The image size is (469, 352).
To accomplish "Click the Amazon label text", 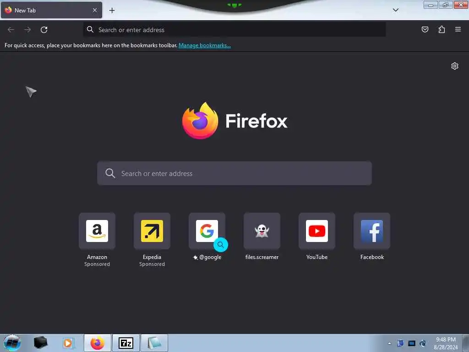I will click(x=97, y=257).
